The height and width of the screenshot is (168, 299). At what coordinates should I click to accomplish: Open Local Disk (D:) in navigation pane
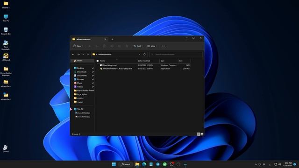pyautogui.click(x=84, y=117)
